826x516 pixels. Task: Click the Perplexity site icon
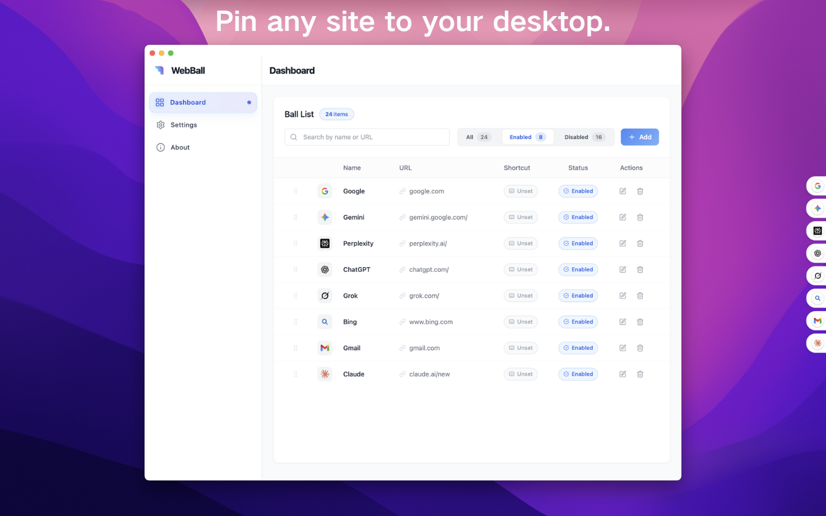[x=325, y=243]
